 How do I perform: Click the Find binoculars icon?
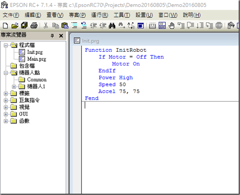pos(112,25)
